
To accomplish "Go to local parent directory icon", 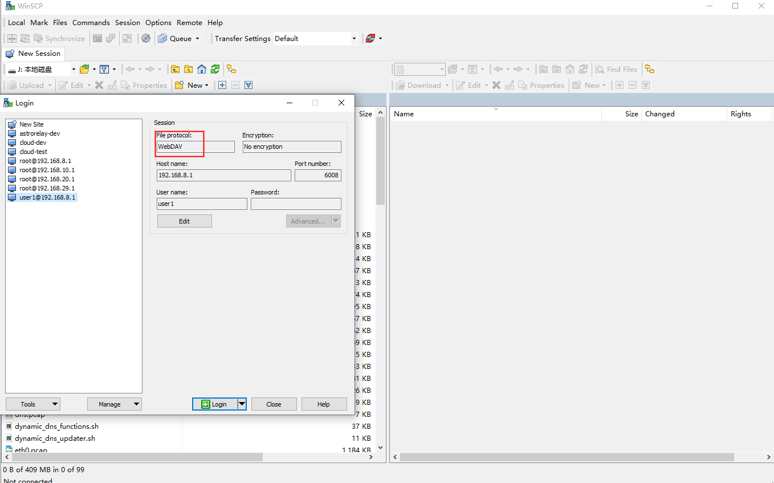I will (x=175, y=69).
